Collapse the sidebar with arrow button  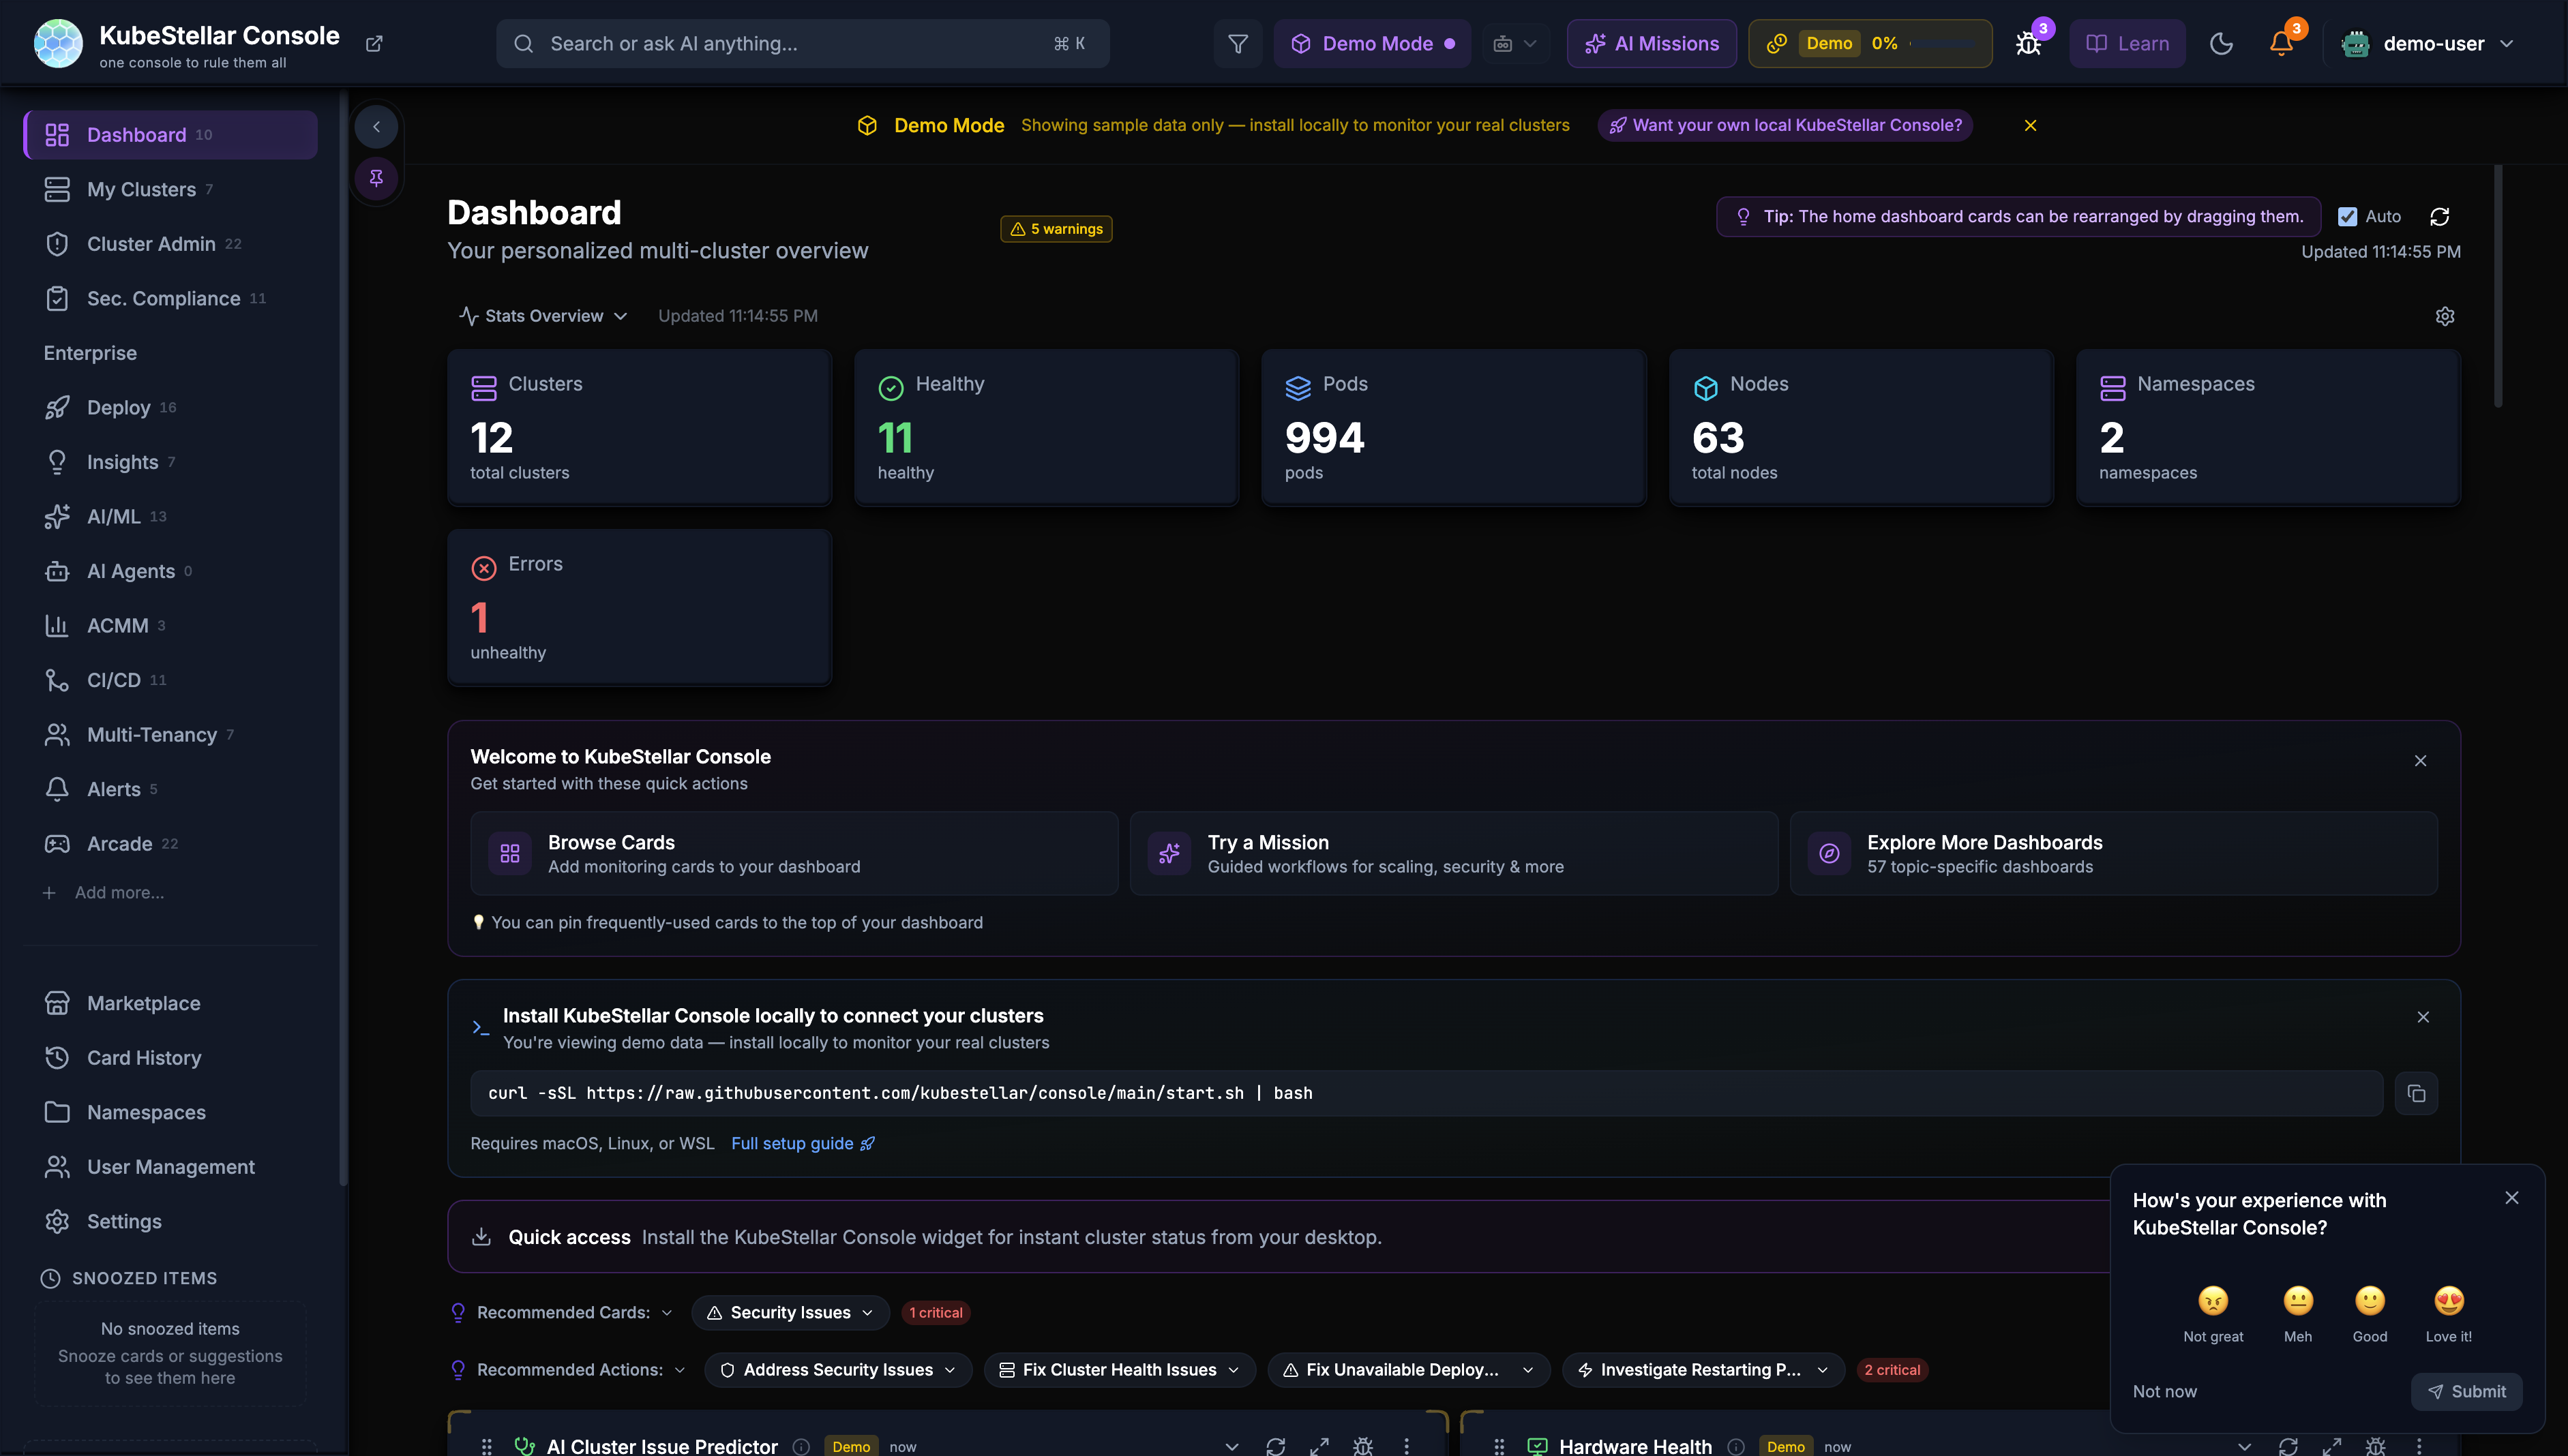[x=376, y=127]
